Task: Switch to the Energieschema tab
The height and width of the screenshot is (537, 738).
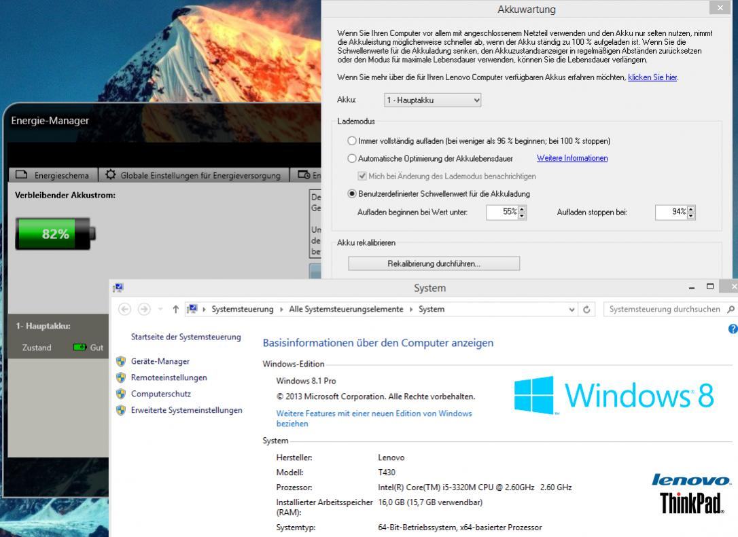Action: (53, 175)
